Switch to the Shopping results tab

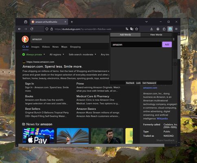coord(75,47)
